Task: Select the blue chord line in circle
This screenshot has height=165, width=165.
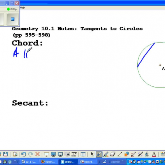Action: pyautogui.click(x=146, y=55)
